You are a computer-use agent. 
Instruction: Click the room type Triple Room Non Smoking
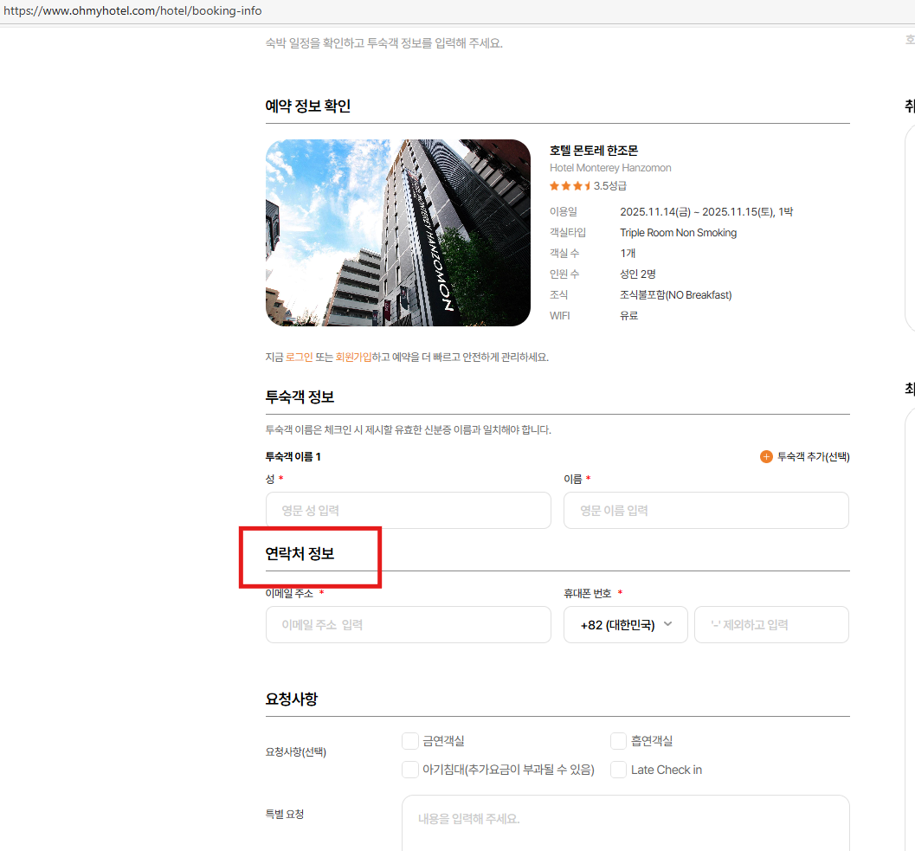coord(678,232)
